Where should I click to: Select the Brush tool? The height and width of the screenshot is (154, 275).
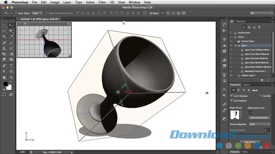tap(11, 43)
